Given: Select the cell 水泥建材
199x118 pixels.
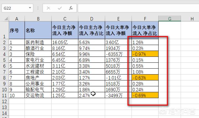Looking at the screenshot, I should tap(38, 66).
